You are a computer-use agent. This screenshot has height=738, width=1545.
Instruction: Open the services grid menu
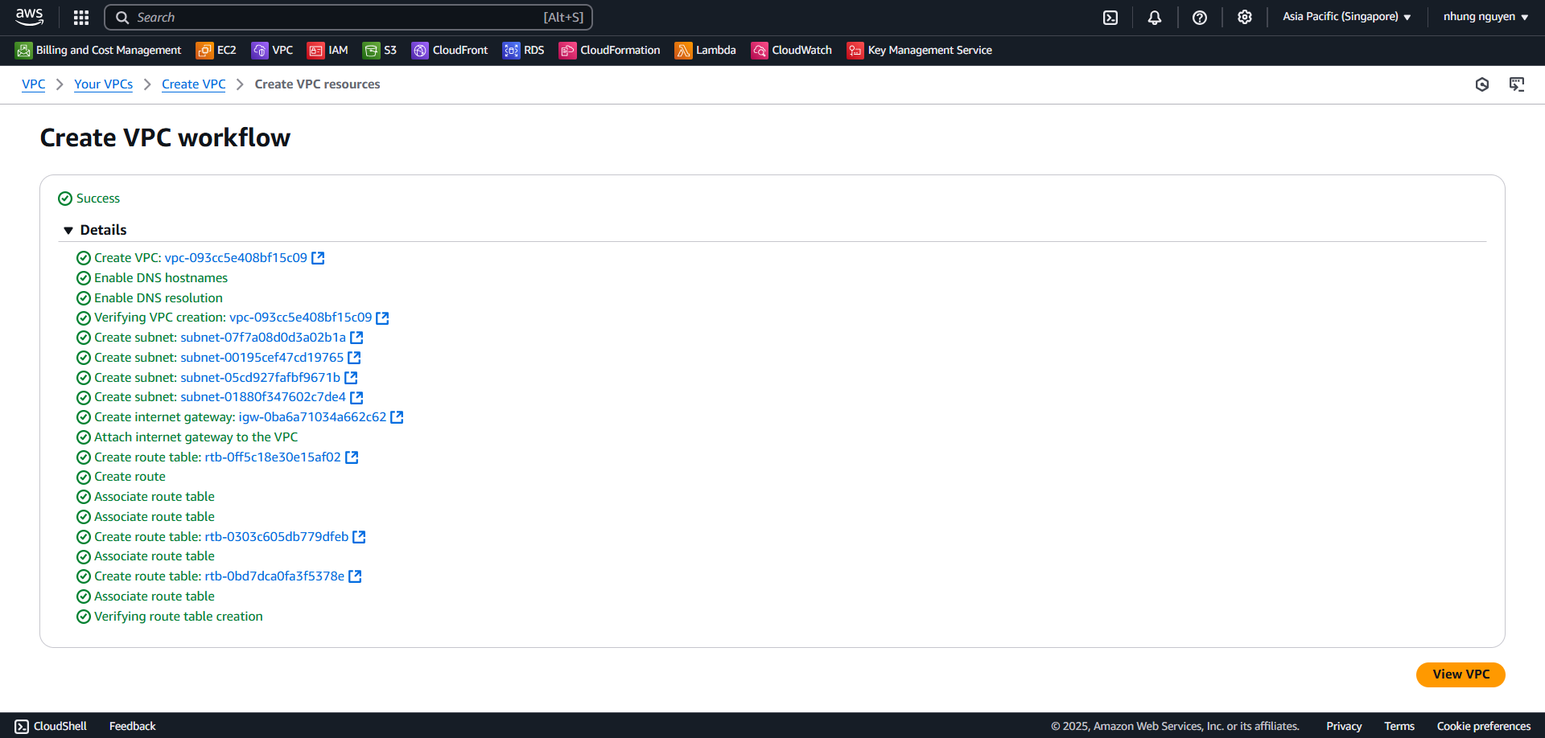point(81,17)
